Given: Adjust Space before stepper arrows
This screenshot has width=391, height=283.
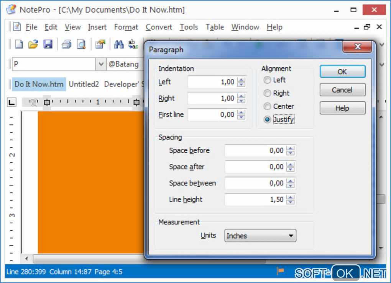Looking at the screenshot, I should 290,150.
